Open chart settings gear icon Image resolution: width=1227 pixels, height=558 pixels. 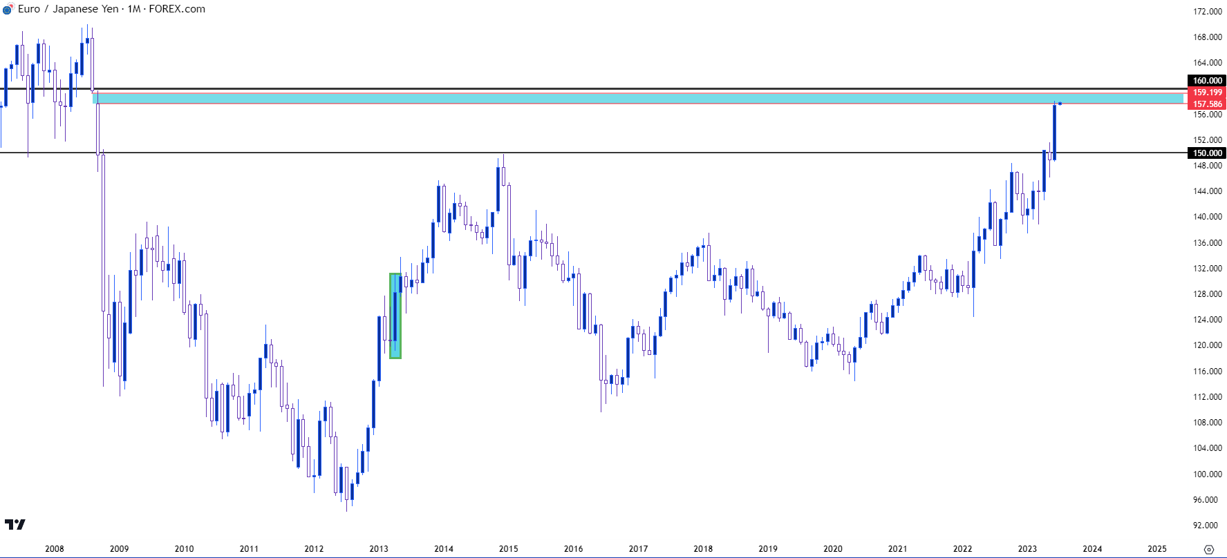click(x=1208, y=550)
